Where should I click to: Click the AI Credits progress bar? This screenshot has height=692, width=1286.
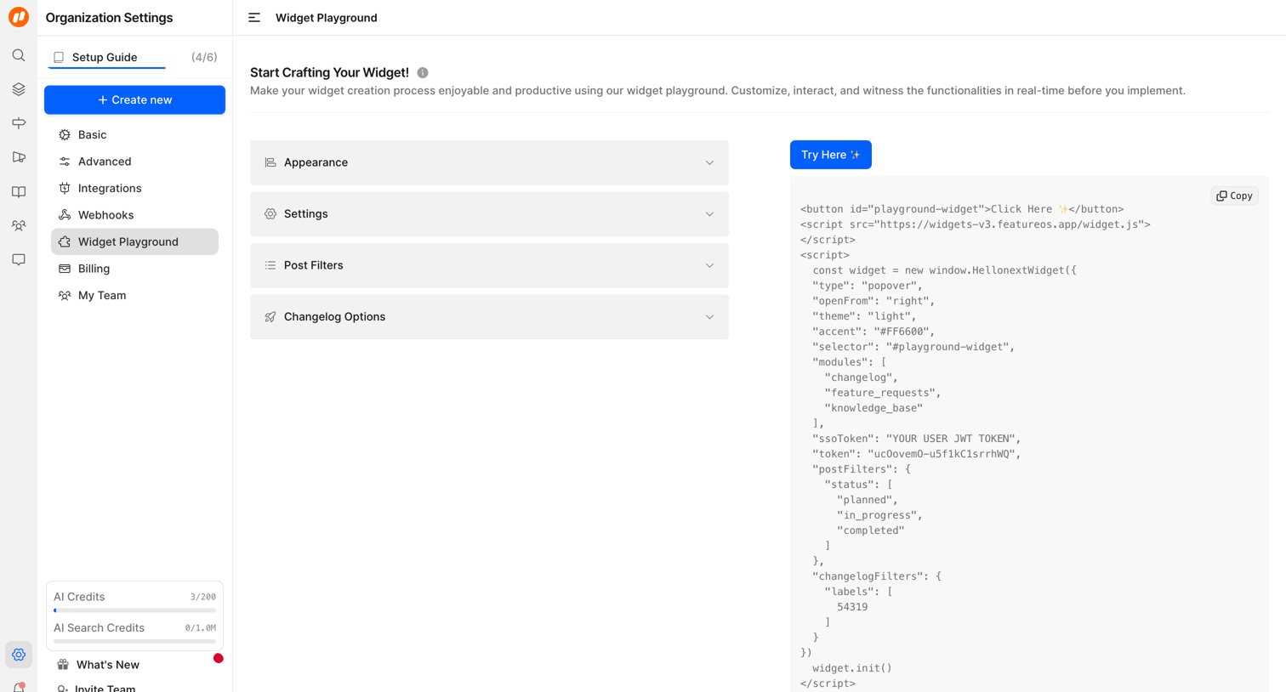[134, 610]
